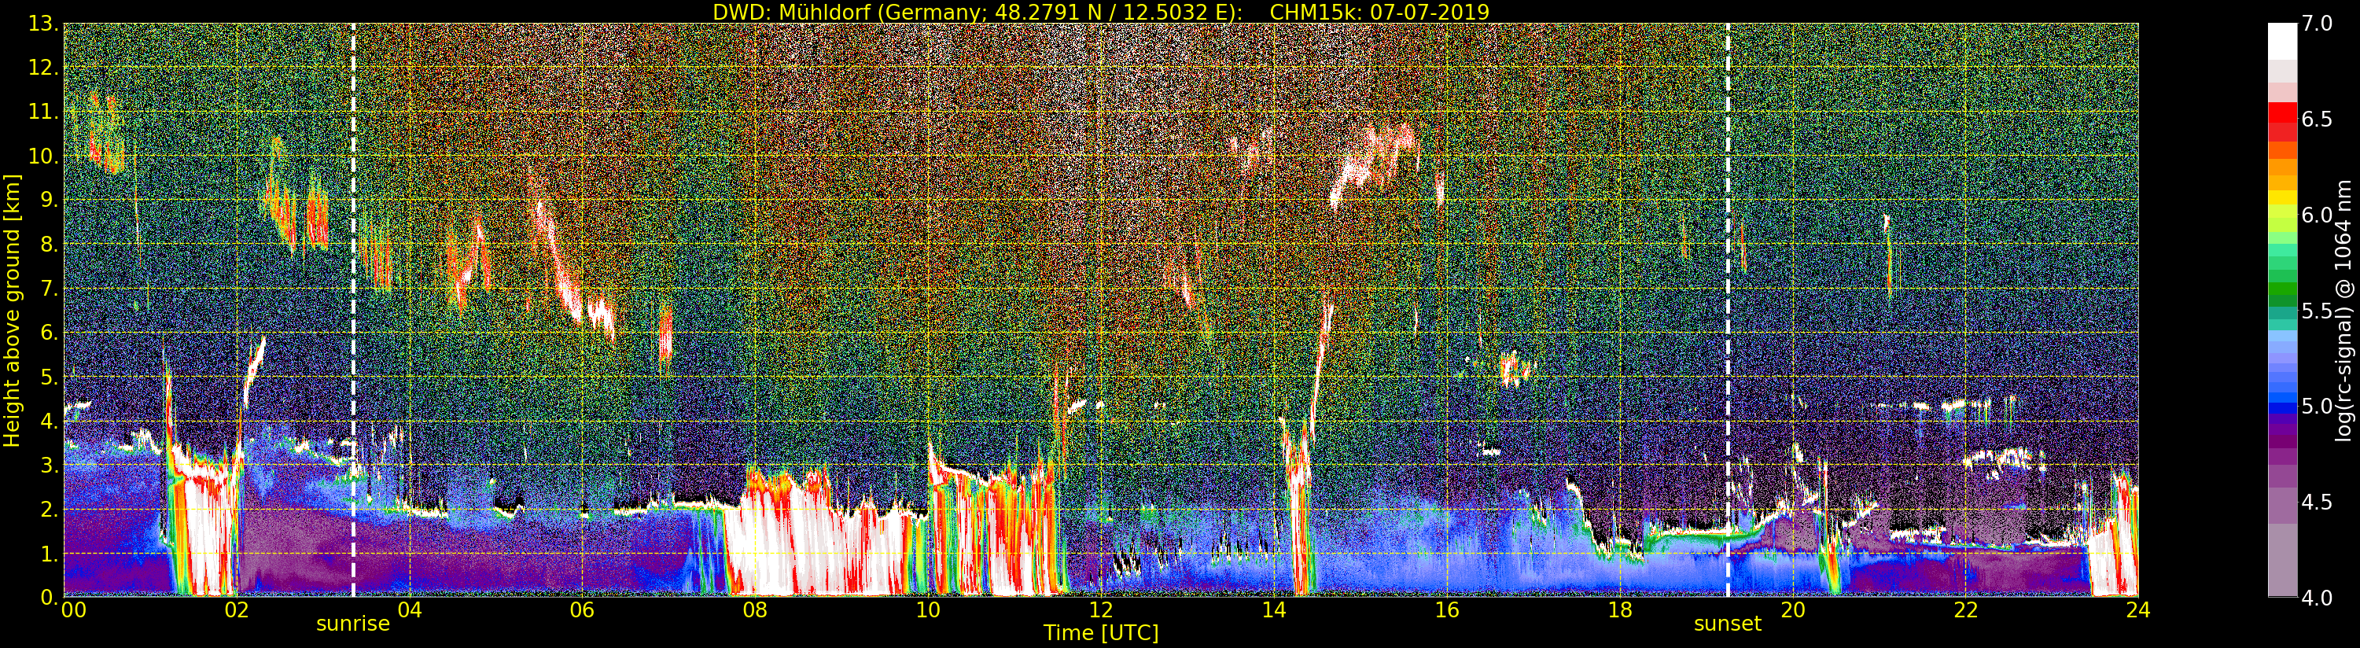Click the height axis tick label '5.'
2360x648 pixels.
(x=49, y=377)
